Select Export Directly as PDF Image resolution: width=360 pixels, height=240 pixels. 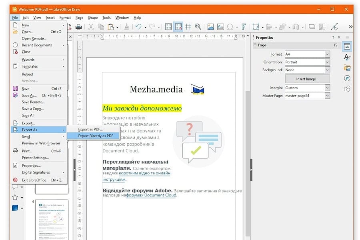pos(94,136)
